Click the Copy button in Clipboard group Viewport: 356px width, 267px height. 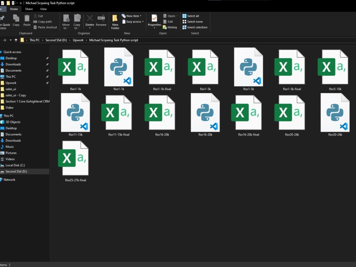pos(16,21)
